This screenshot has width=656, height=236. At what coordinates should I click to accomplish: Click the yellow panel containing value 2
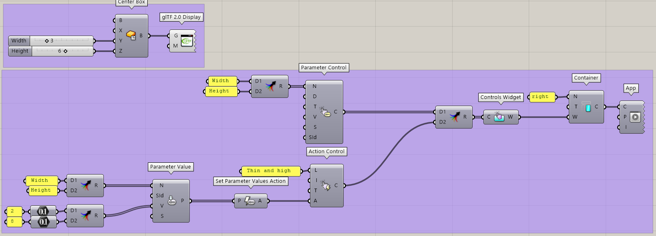click(x=13, y=211)
